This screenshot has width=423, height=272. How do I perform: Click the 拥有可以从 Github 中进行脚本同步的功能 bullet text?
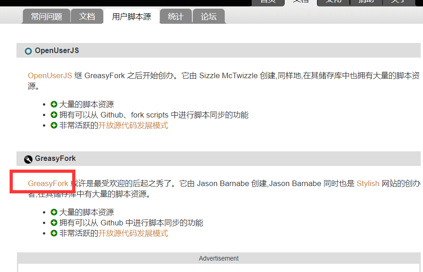point(131,223)
